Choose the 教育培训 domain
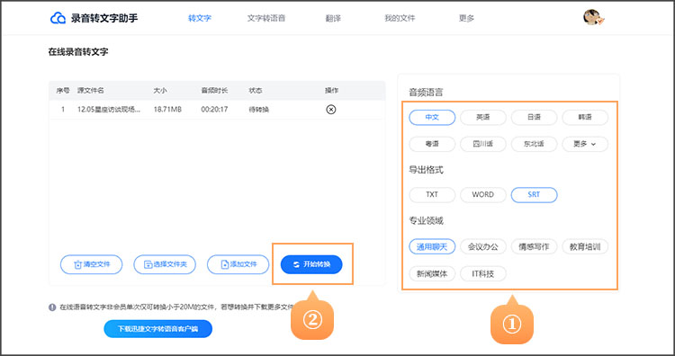The image size is (675, 356). click(x=585, y=247)
